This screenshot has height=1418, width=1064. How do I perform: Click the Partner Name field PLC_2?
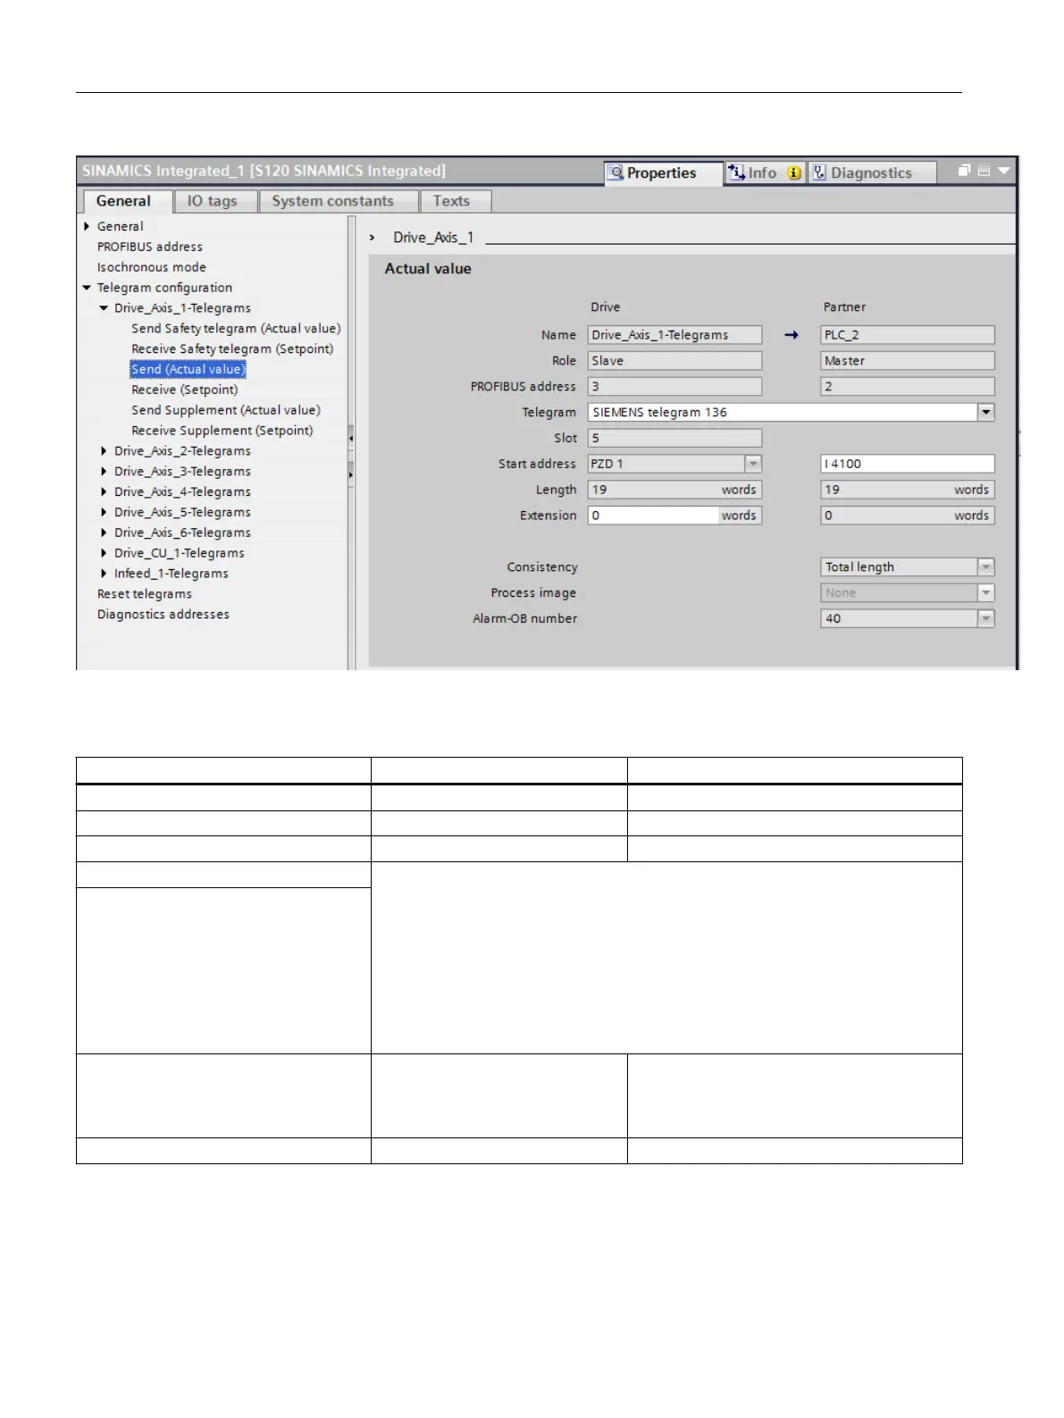click(x=908, y=335)
